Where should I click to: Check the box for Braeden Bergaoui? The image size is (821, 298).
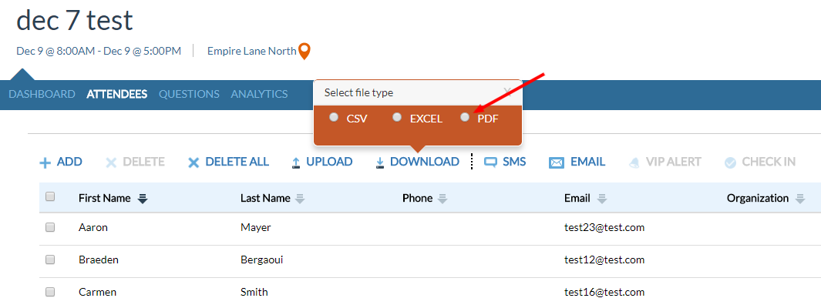click(50, 259)
